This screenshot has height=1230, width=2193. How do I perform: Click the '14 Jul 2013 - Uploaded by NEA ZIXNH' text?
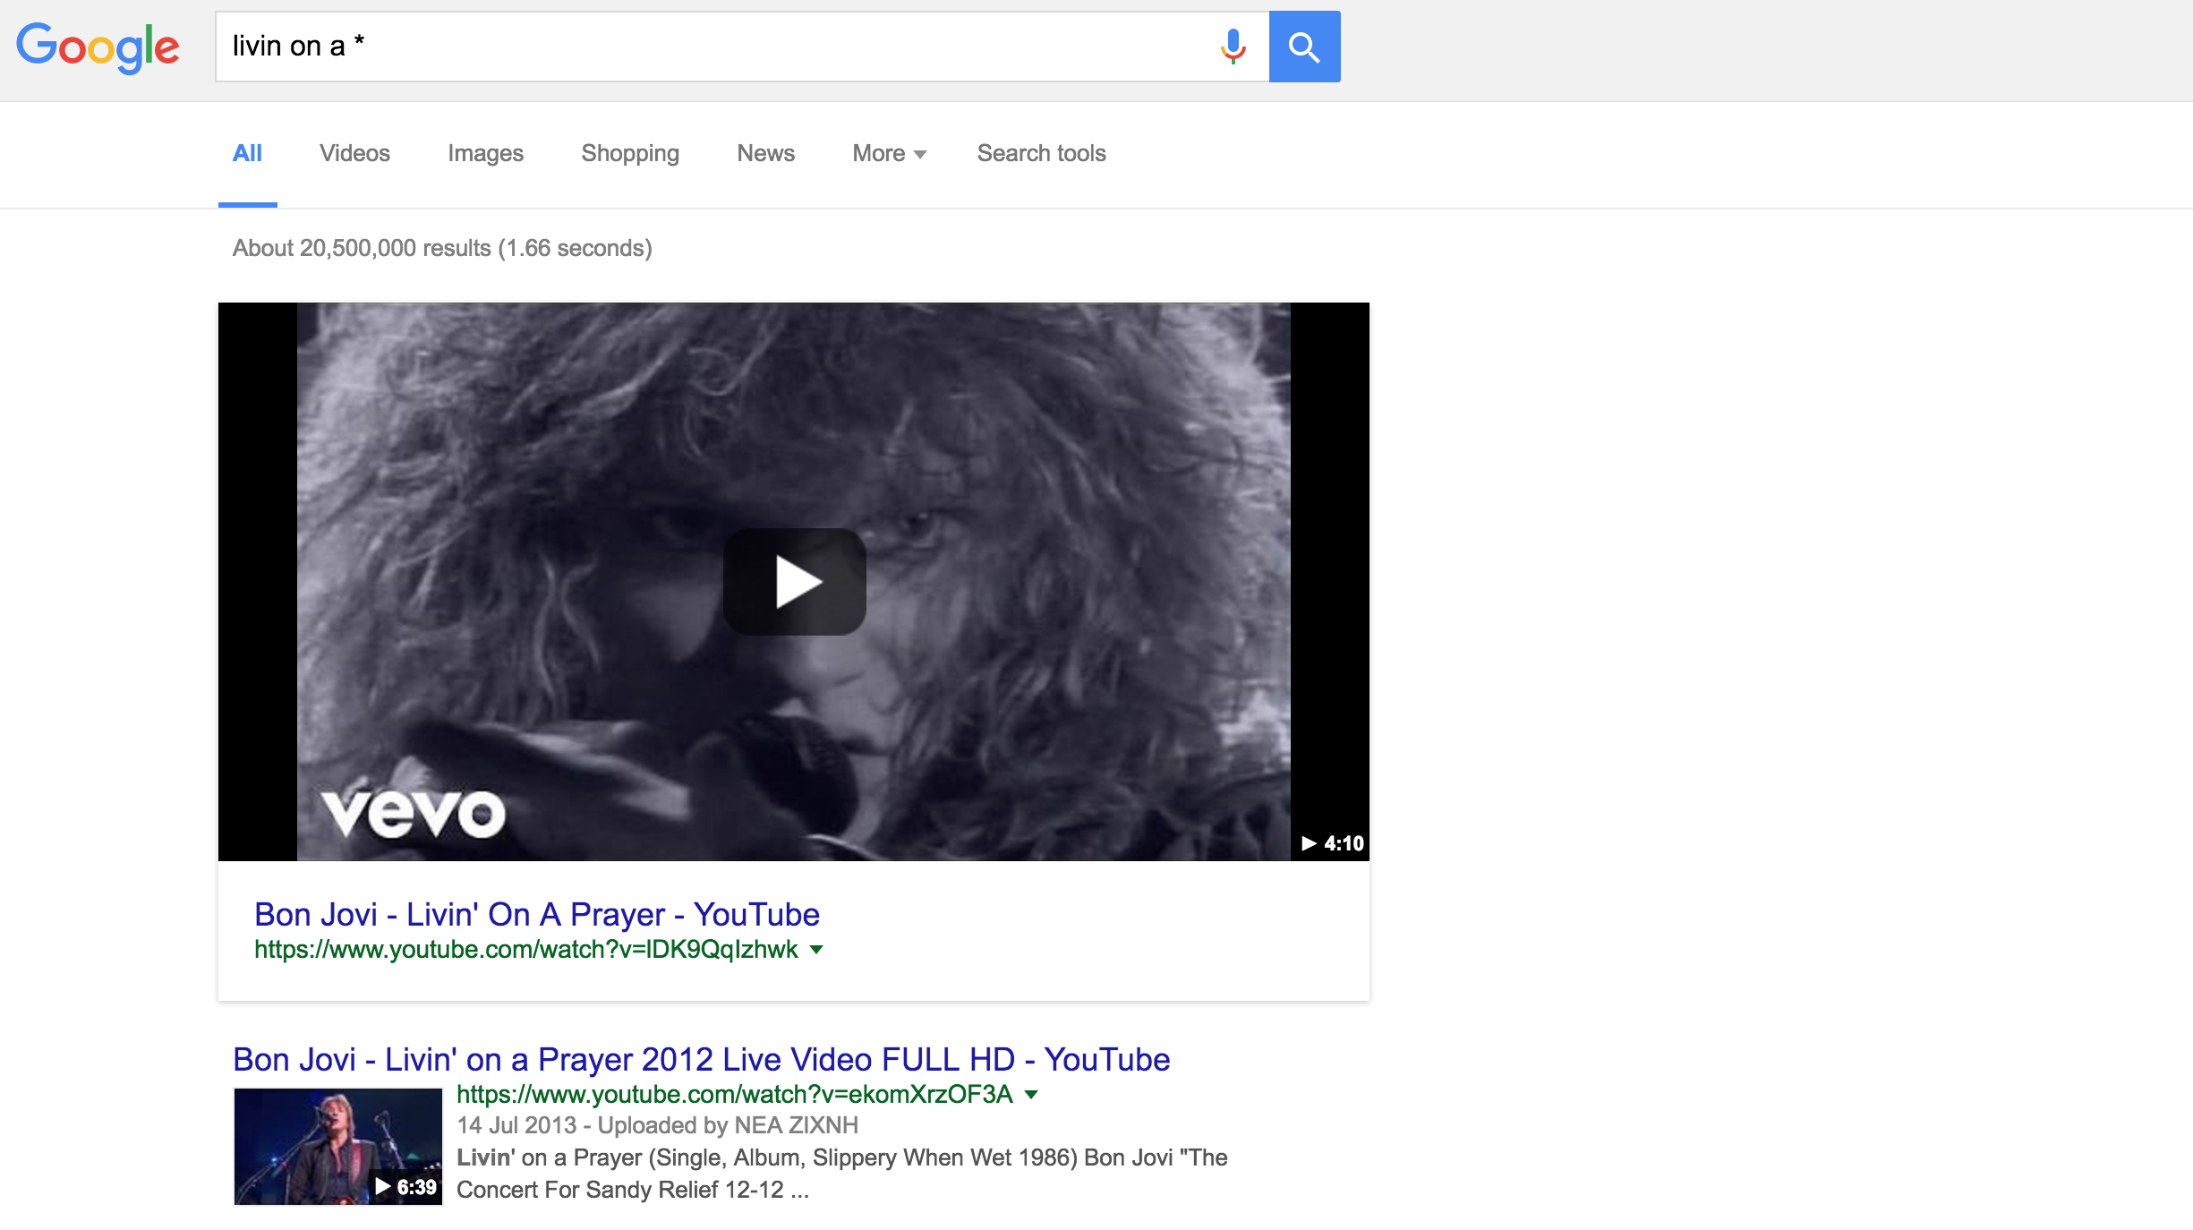657,1125
